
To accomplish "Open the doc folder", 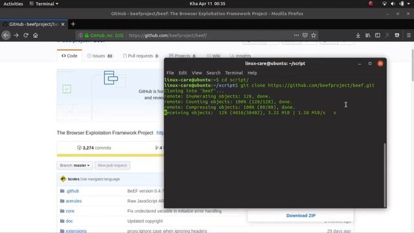I will tap(69, 221).
